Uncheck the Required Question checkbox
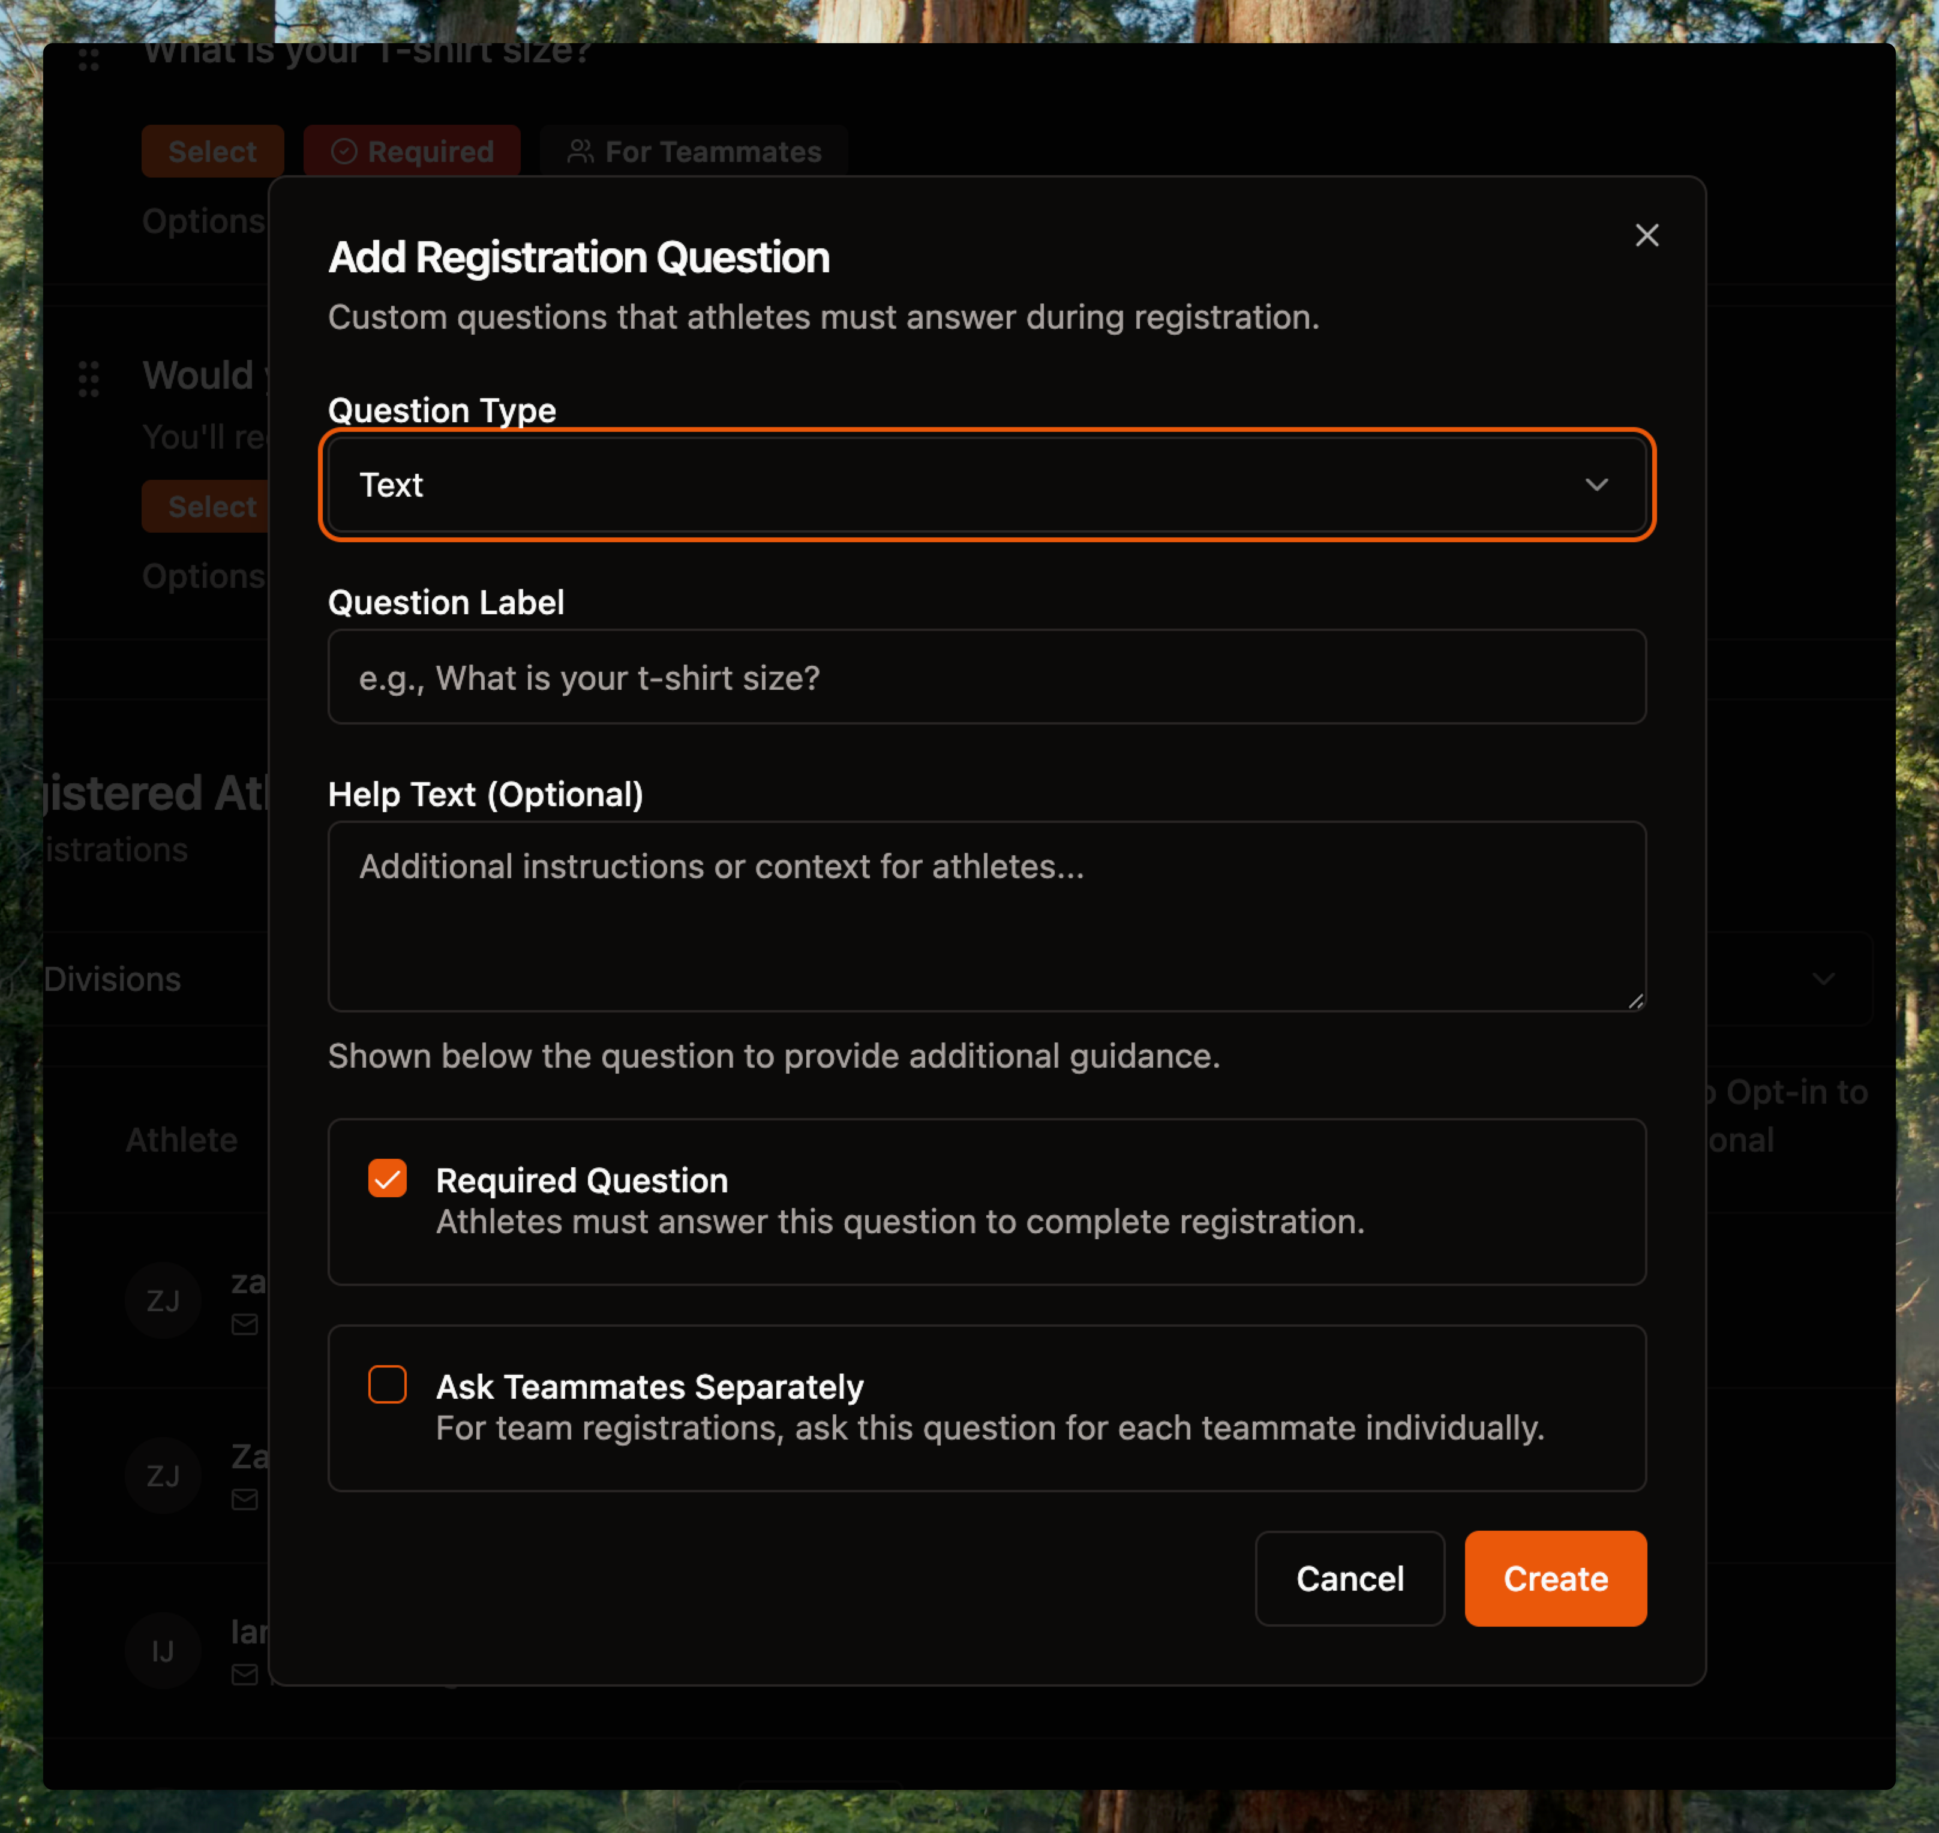Screen dimensions: 1939x1833 tap(387, 1179)
